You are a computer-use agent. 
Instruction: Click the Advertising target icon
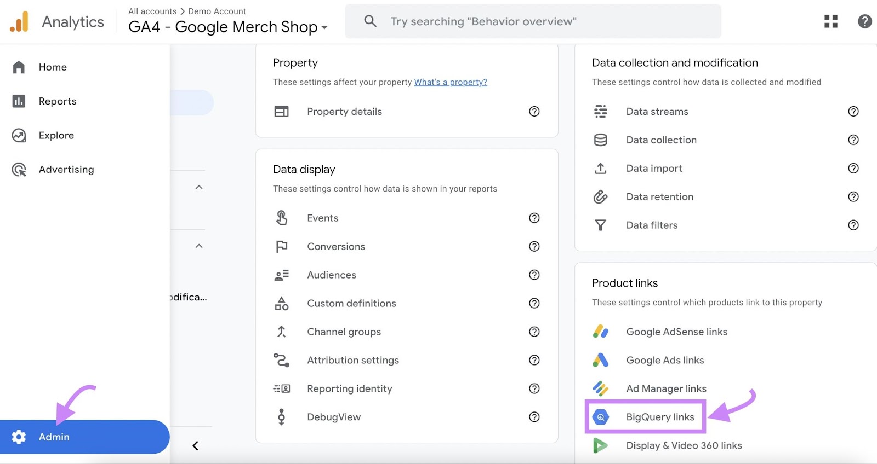pos(19,170)
